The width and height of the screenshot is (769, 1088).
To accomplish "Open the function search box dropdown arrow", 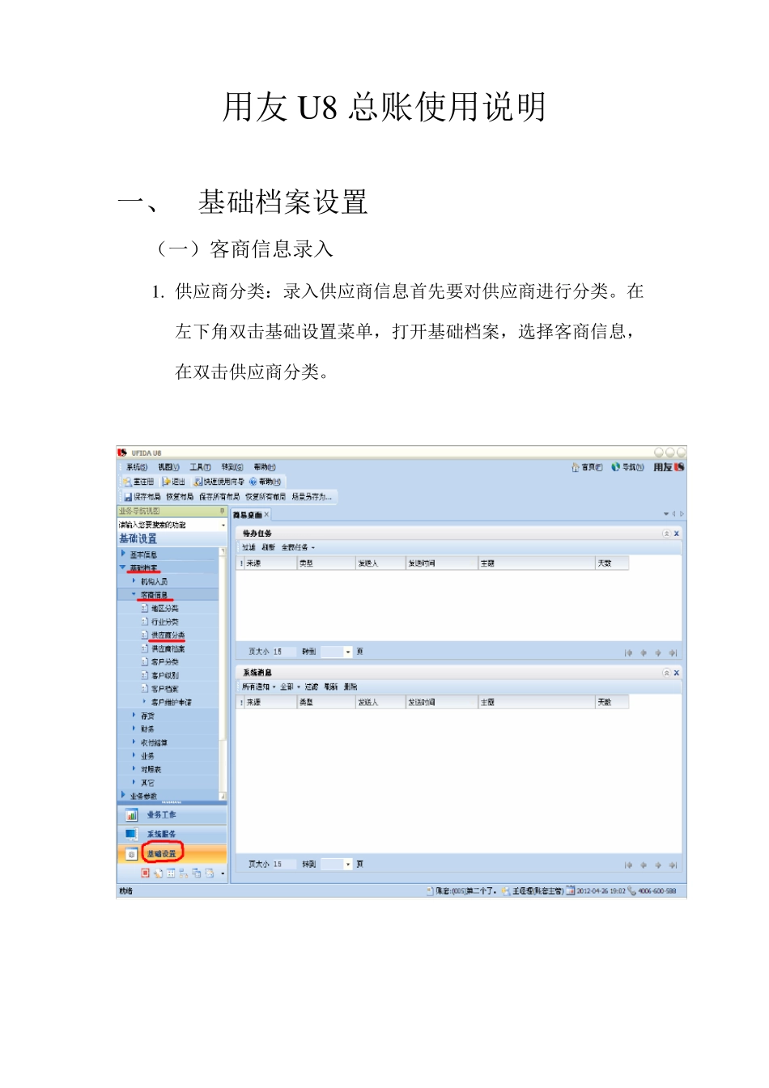I will [223, 525].
